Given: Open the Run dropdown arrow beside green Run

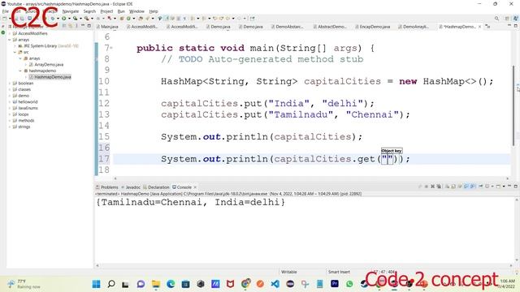Looking at the screenshot, I should [69, 19].
